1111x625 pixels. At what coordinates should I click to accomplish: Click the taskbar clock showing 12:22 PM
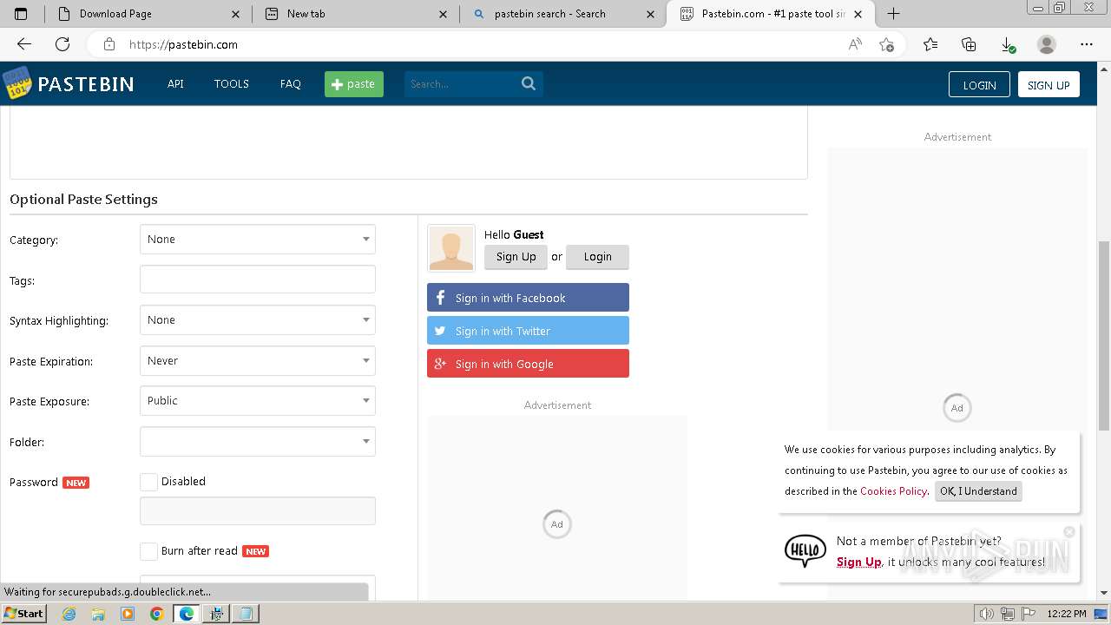click(1067, 614)
